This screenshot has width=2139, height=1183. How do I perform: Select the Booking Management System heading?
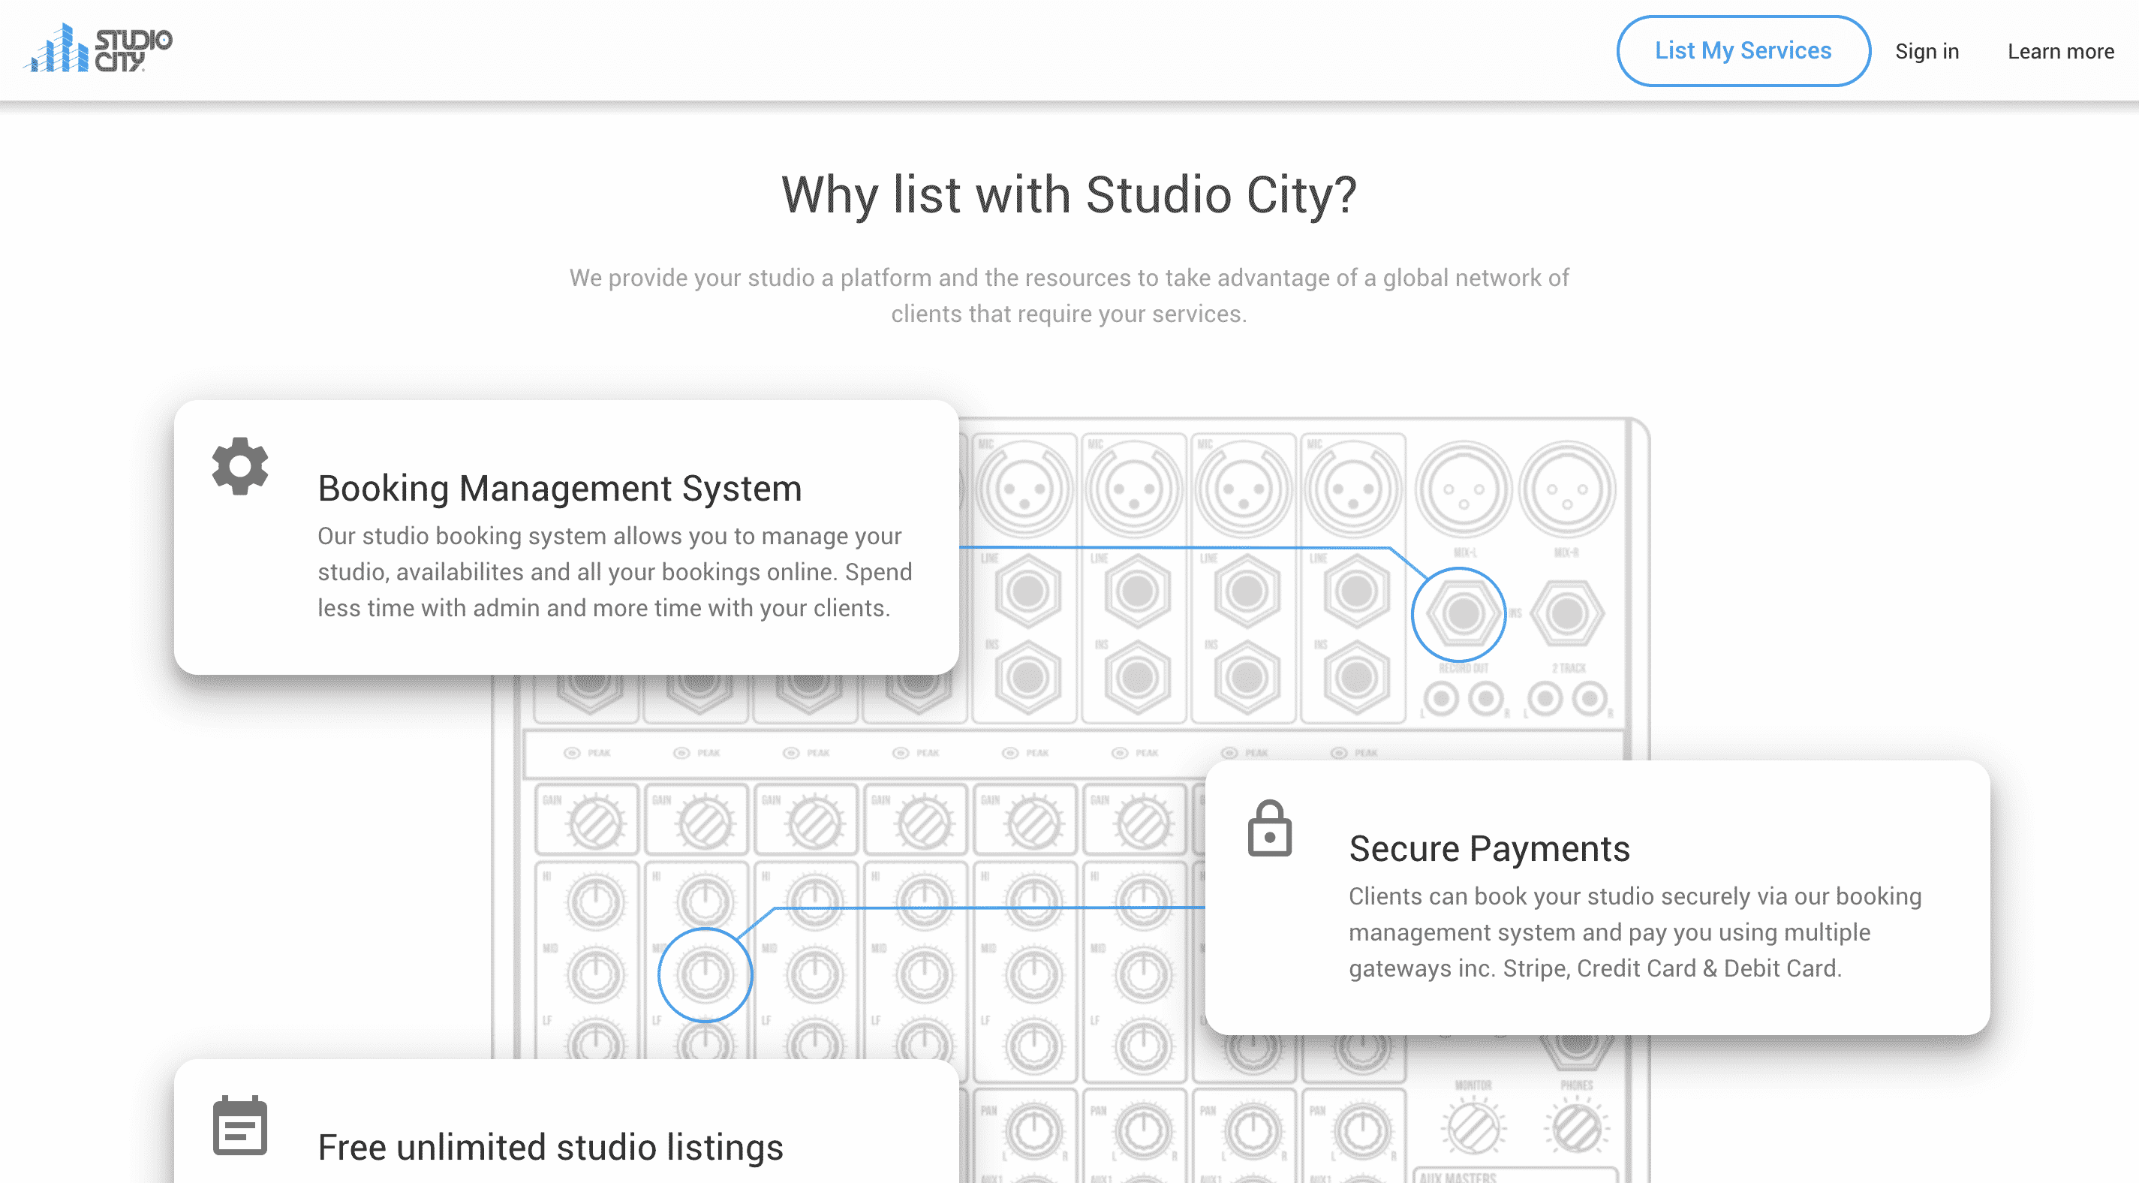coord(560,489)
